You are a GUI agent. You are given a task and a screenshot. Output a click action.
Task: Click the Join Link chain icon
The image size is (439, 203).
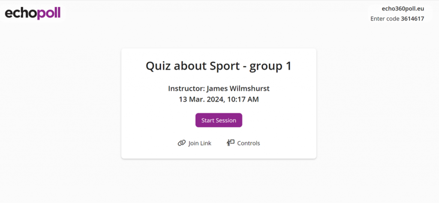pos(181,143)
